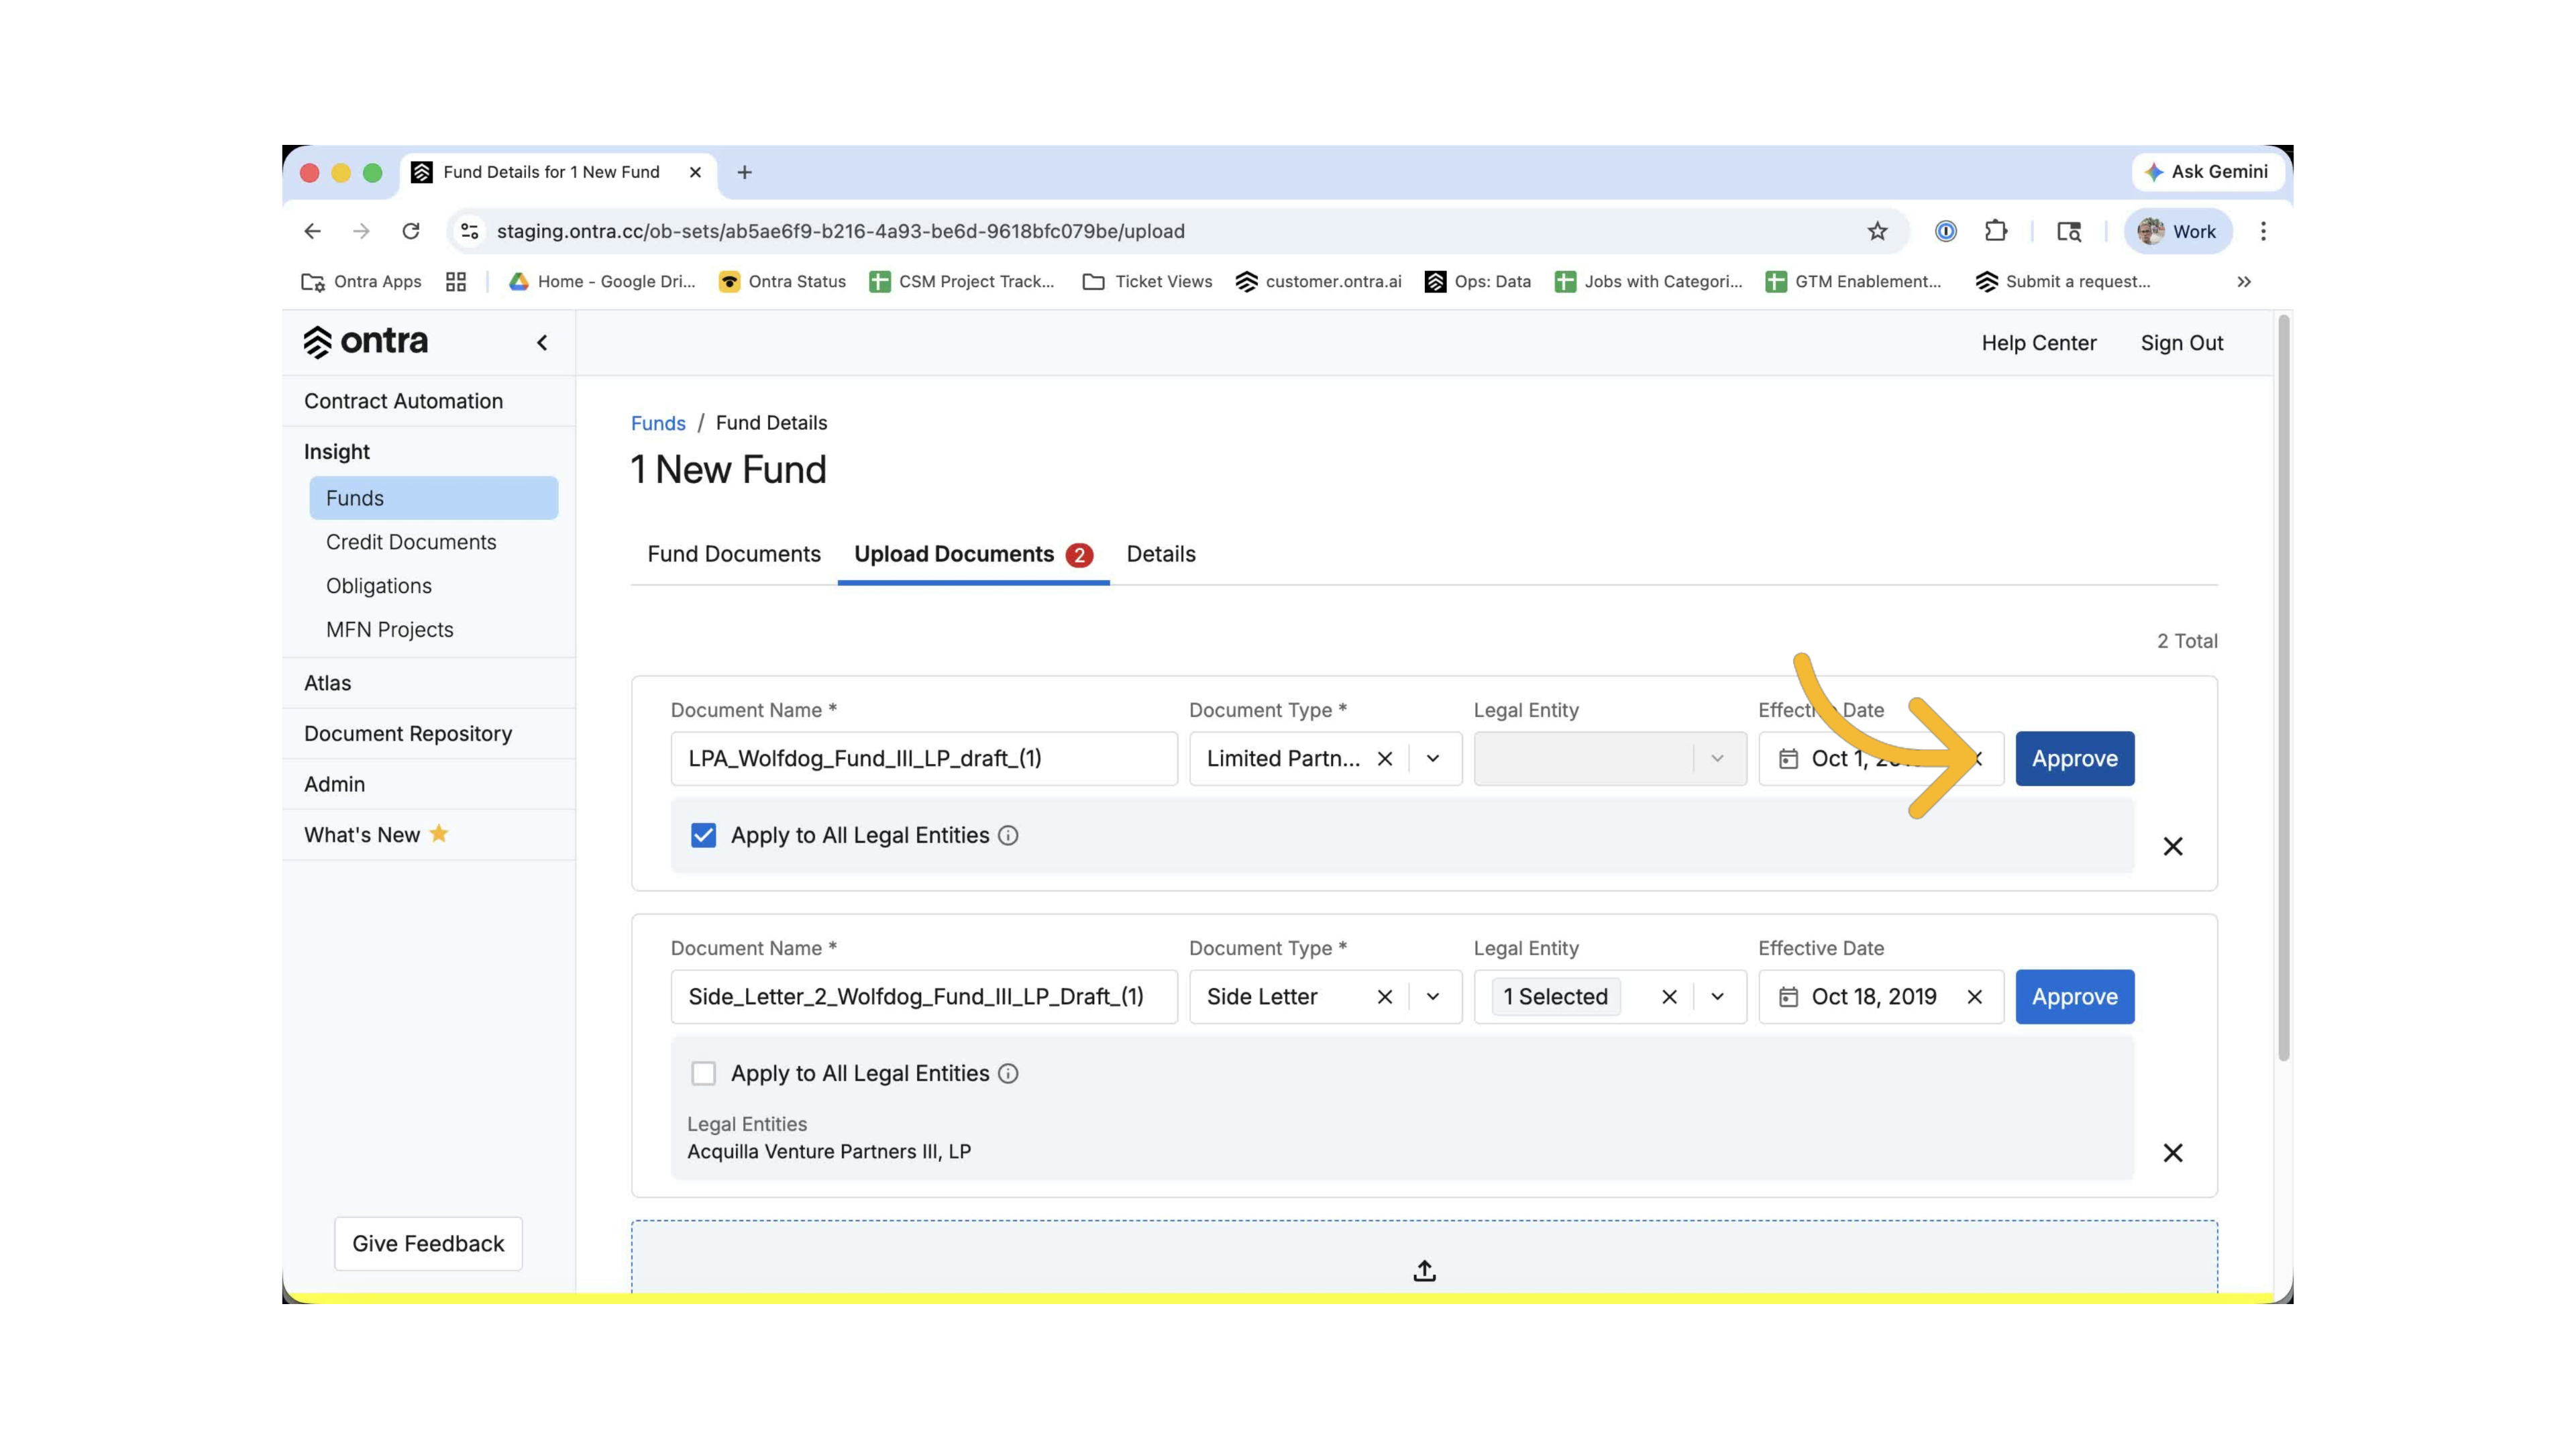This screenshot has width=2576, height=1449.
Task: Click Ask Gemini button
Action: click(2207, 172)
